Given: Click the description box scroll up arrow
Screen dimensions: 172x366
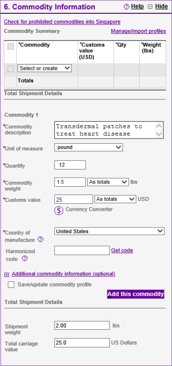Looking at the screenshot, I should click(159, 126).
